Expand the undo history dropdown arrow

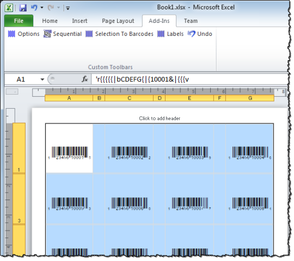point(42,8)
